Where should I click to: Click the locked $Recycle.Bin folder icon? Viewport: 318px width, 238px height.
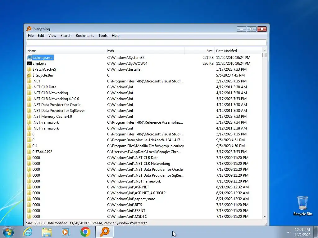click(30, 75)
